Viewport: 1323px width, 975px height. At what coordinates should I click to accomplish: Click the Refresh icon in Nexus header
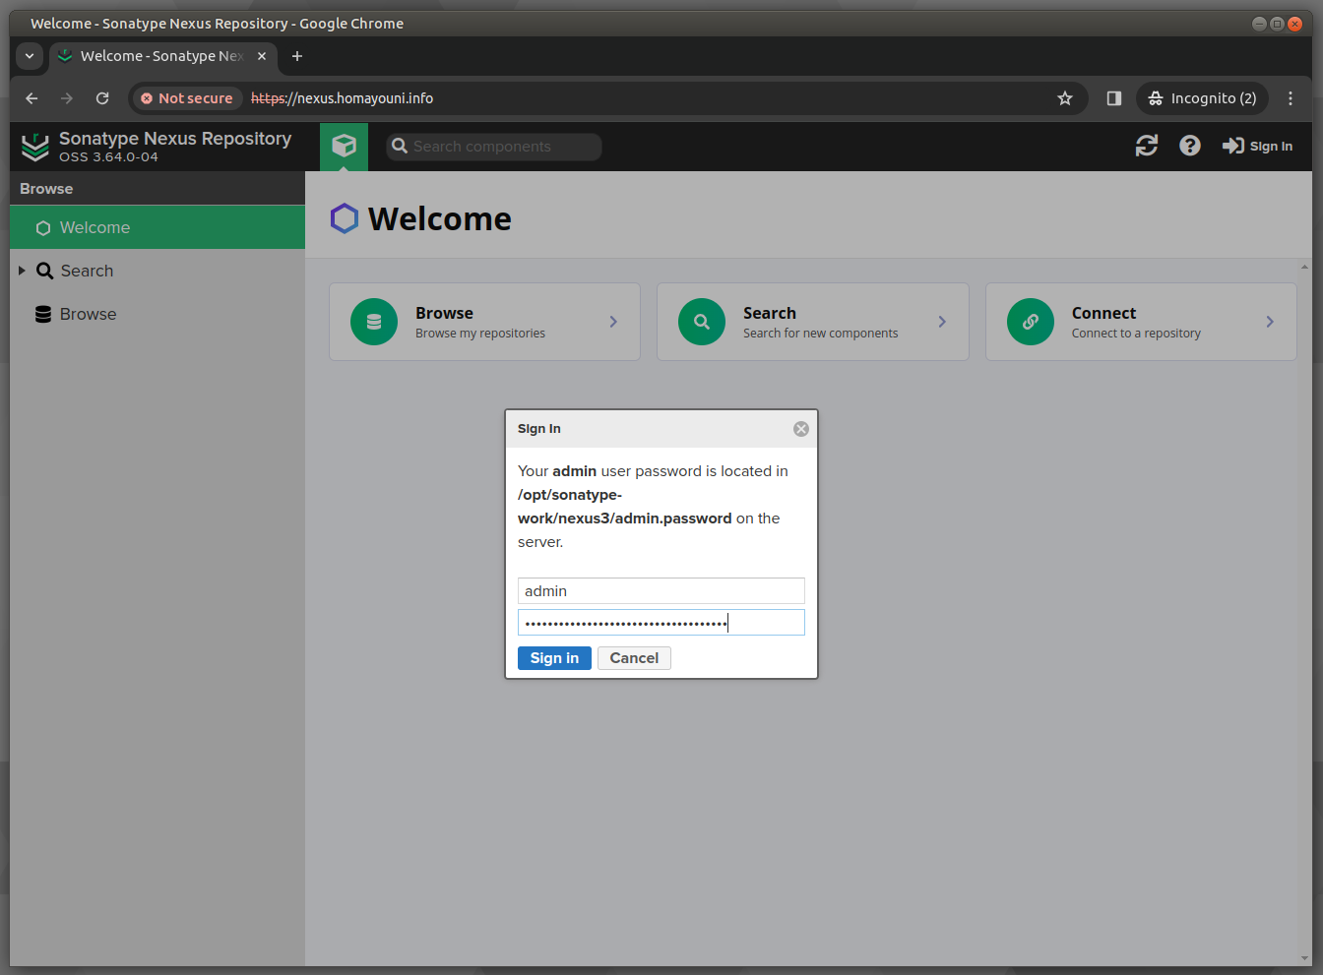point(1147,146)
